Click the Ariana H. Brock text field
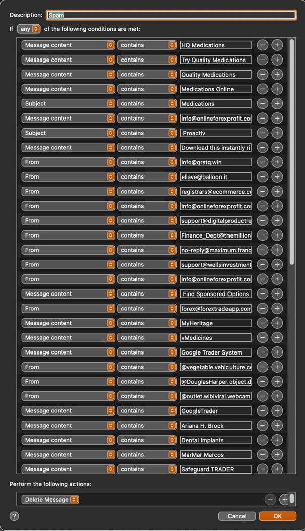This screenshot has height=531, width=305. point(216,425)
